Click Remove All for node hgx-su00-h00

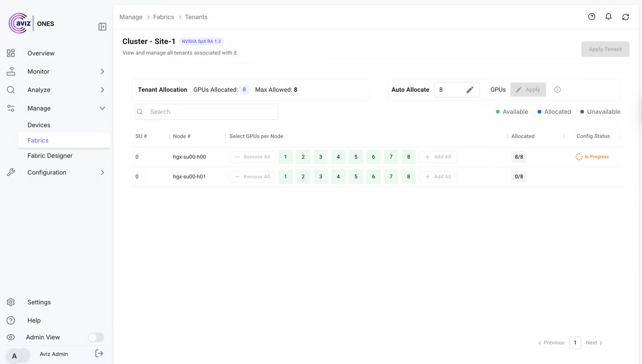(252, 157)
